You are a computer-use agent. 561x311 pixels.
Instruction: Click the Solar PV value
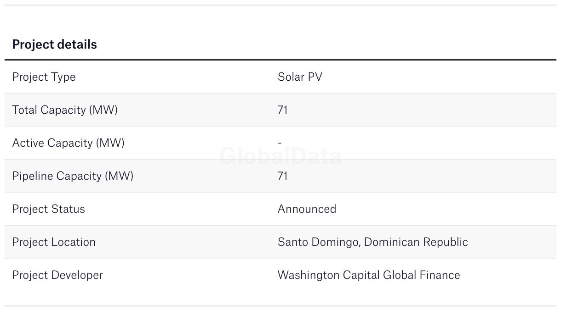[x=300, y=77]
